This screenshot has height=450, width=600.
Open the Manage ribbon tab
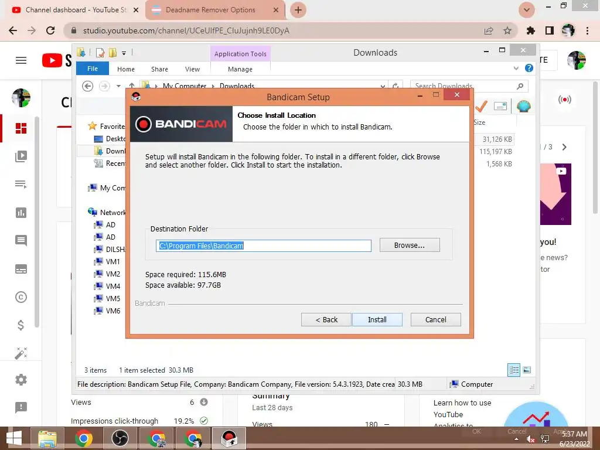pos(240,69)
